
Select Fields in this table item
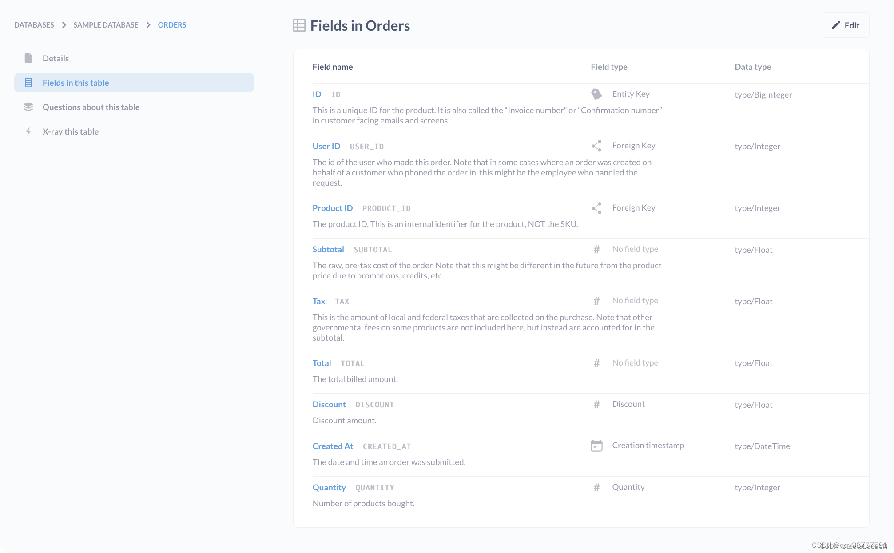pyautogui.click(x=76, y=83)
